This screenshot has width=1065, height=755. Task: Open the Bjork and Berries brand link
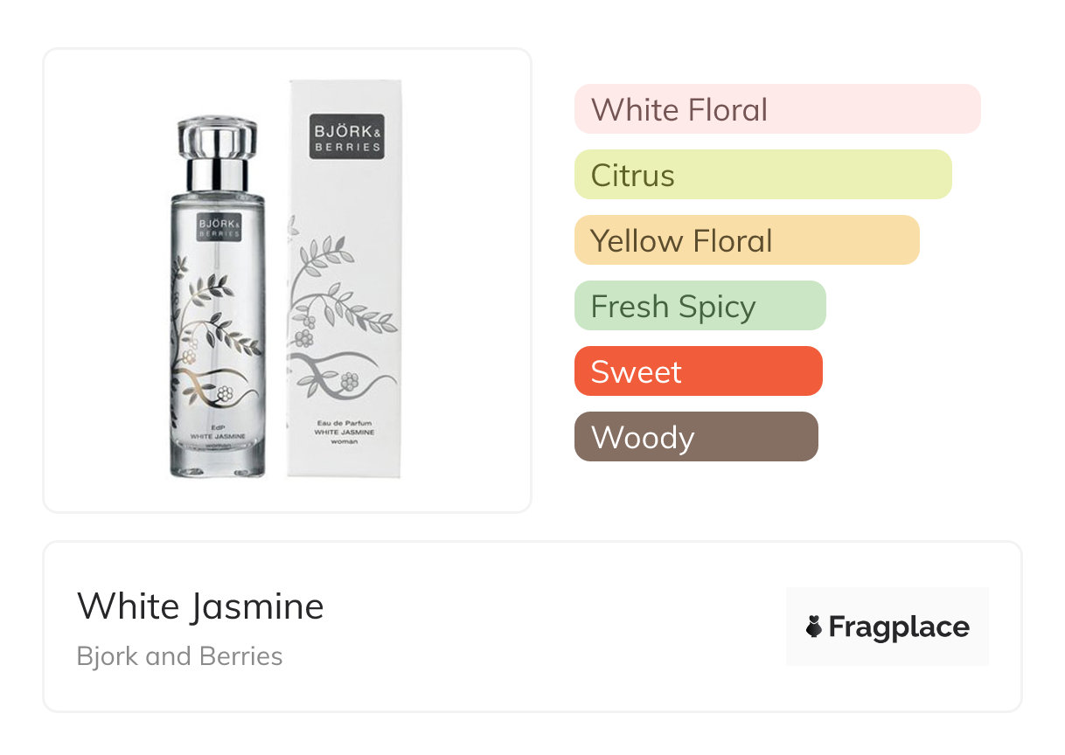pyautogui.click(x=179, y=656)
